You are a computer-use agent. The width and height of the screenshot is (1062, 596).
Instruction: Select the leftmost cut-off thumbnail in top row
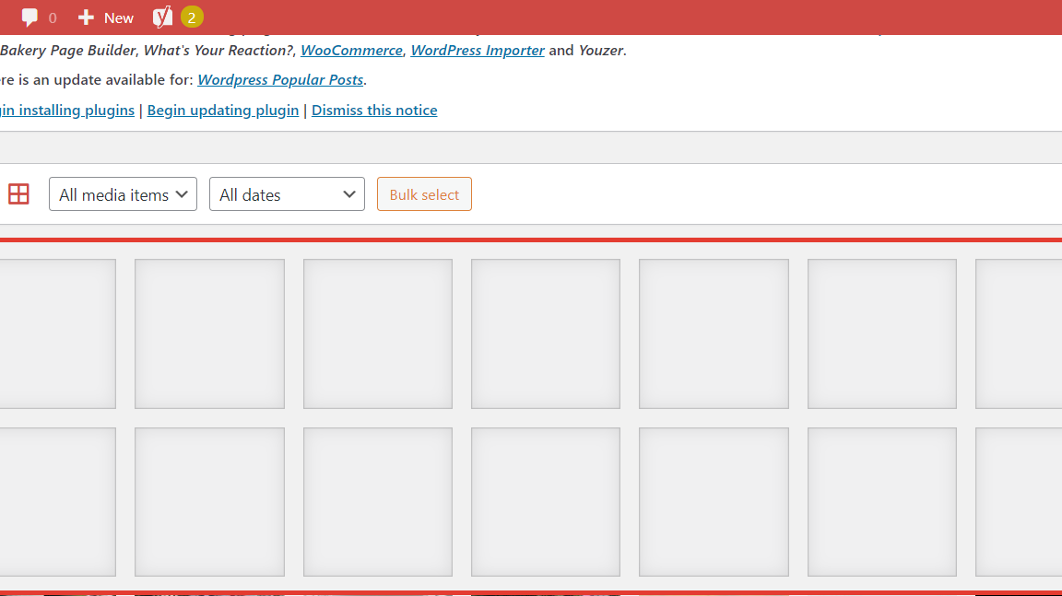pos(57,333)
